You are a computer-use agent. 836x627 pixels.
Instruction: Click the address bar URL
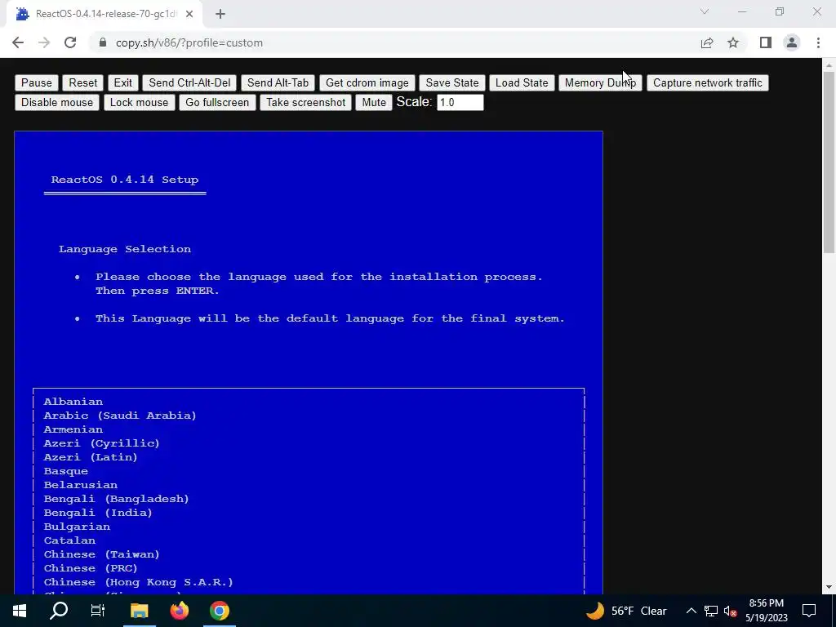point(189,42)
